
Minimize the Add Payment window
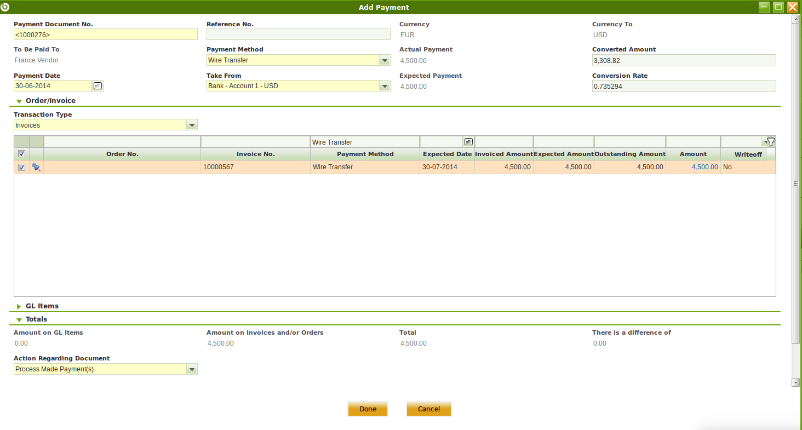pyautogui.click(x=764, y=7)
